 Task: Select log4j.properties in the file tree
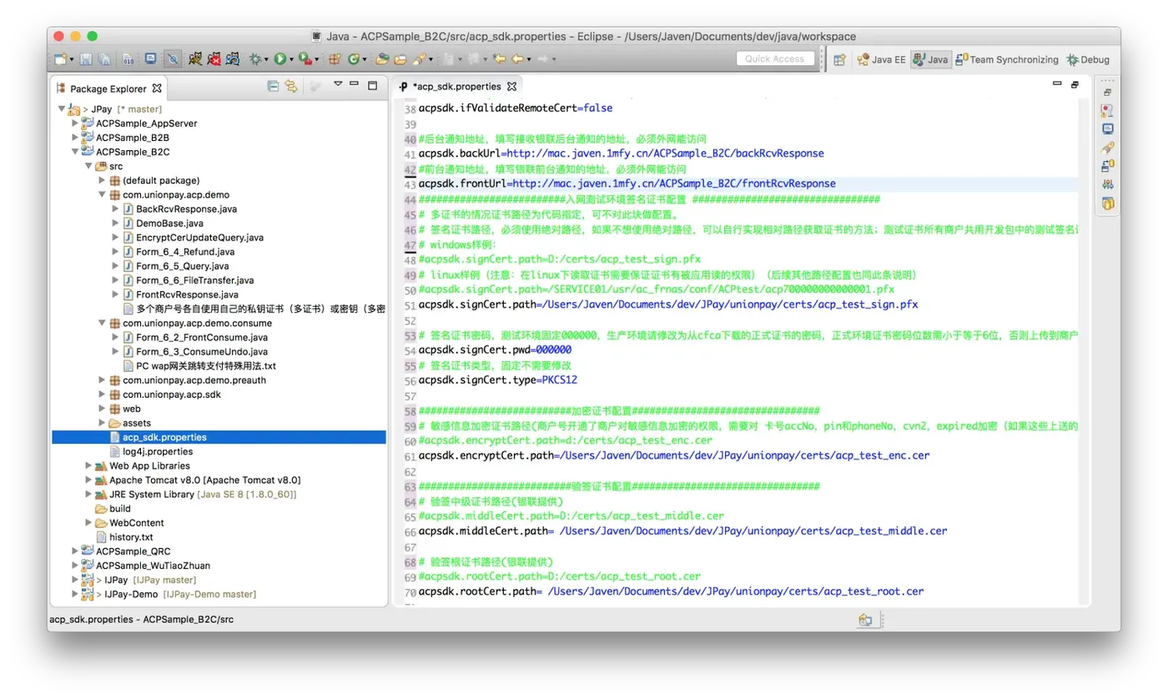(158, 451)
